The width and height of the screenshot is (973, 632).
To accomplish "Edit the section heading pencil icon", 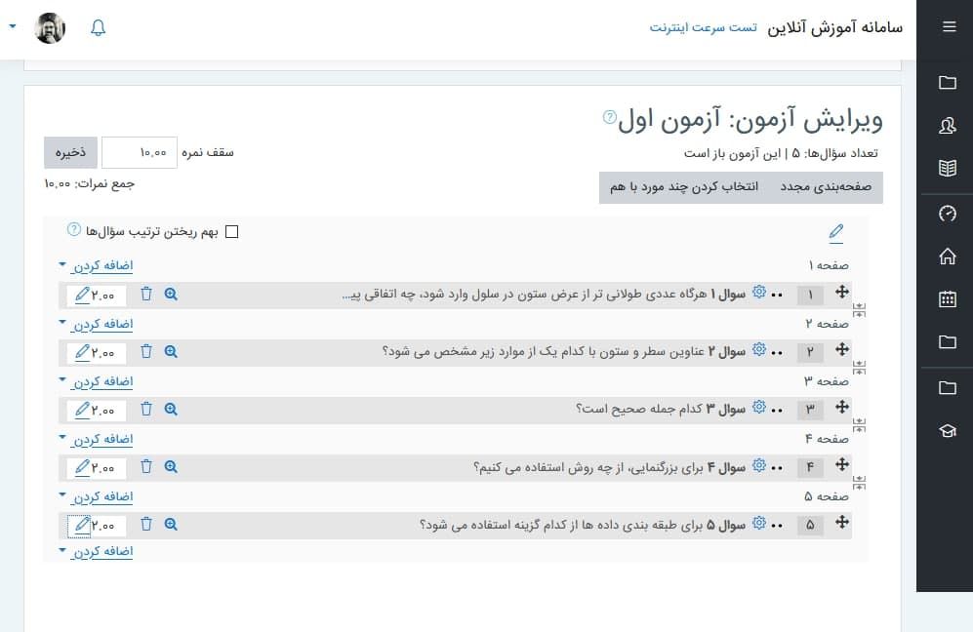I will (835, 232).
